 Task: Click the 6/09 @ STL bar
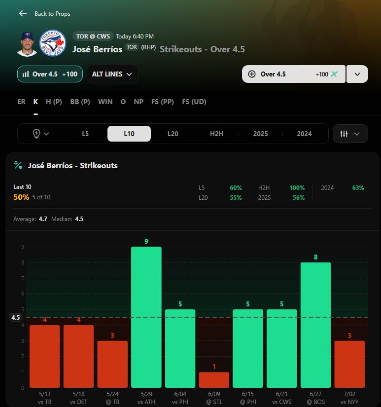pyautogui.click(x=214, y=380)
